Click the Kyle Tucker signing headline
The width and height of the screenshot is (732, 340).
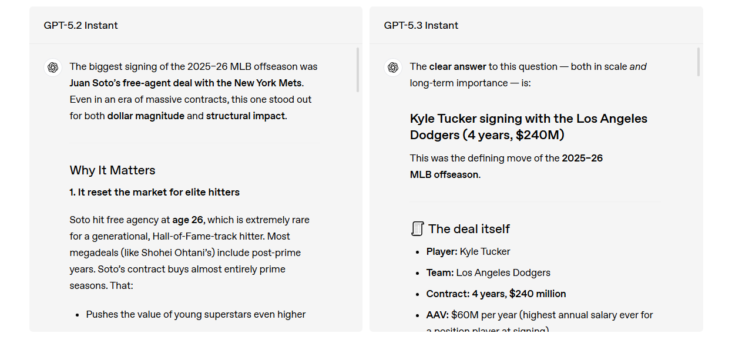528,127
